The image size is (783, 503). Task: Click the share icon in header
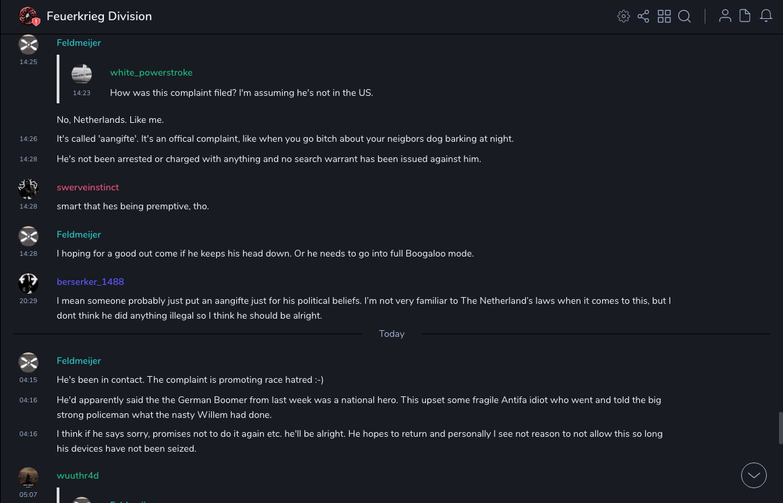[x=643, y=16]
